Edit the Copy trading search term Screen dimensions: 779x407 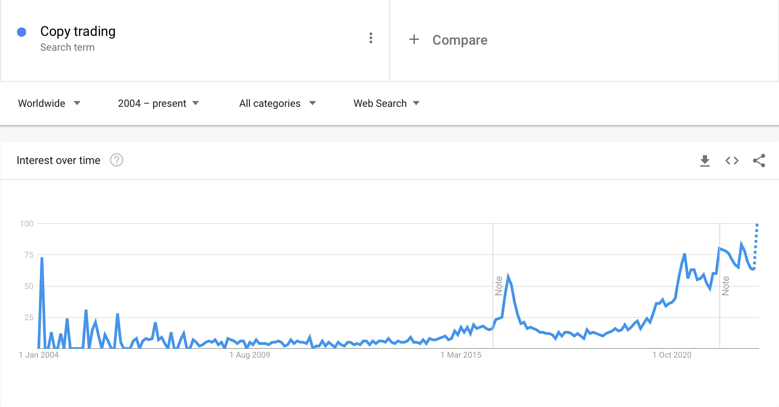(x=78, y=31)
